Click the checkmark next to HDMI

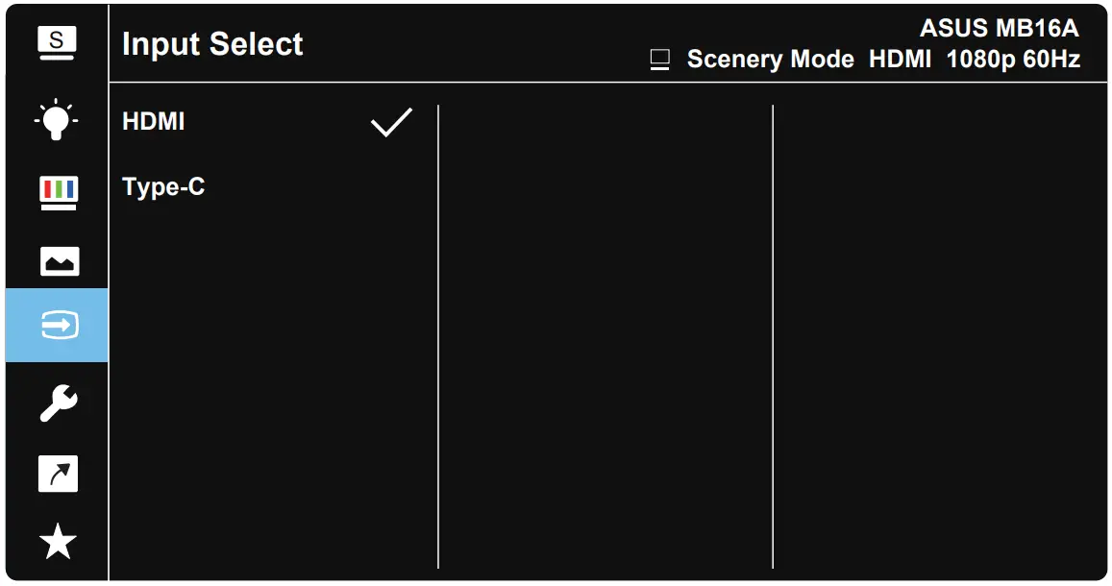(x=391, y=122)
